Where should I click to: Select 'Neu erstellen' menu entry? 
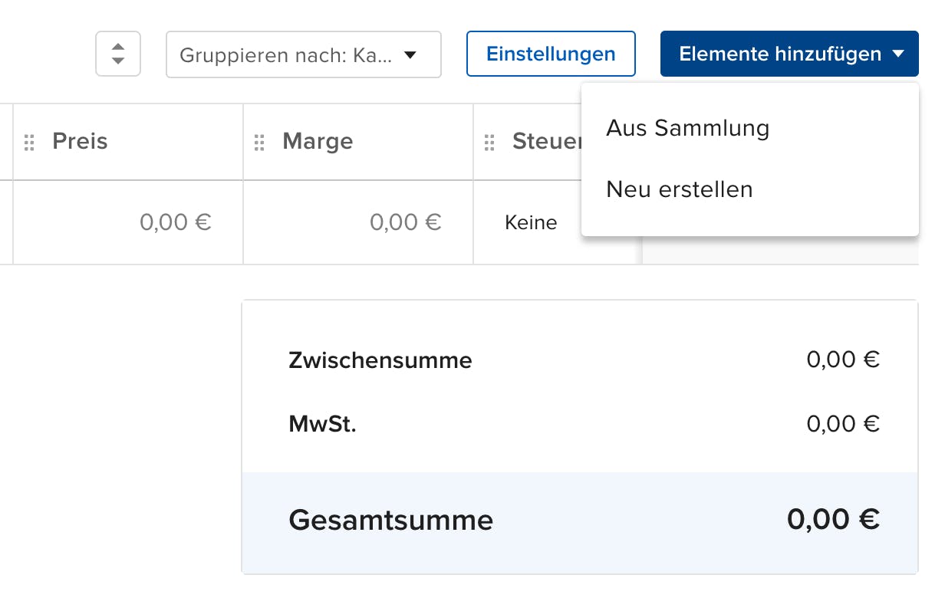(680, 189)
